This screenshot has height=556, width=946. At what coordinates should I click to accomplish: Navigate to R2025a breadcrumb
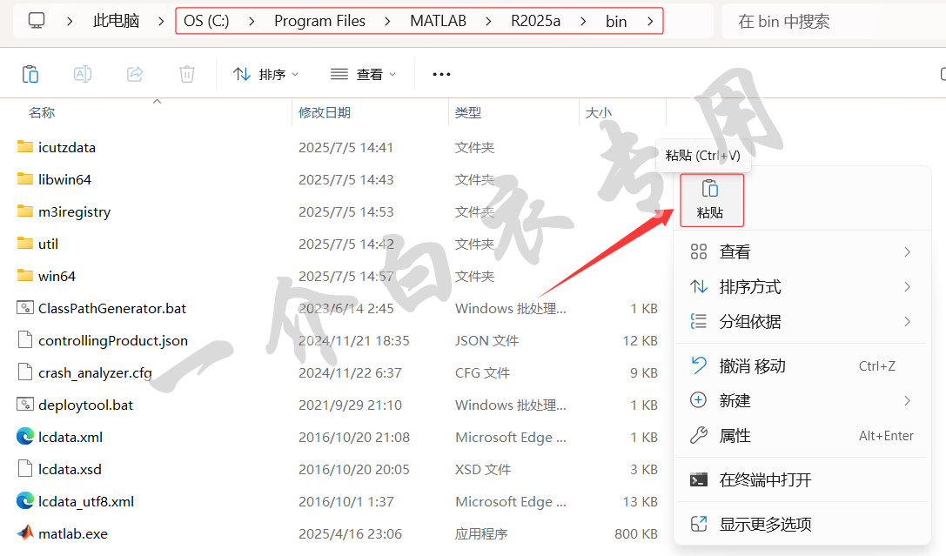pos(536,21)
